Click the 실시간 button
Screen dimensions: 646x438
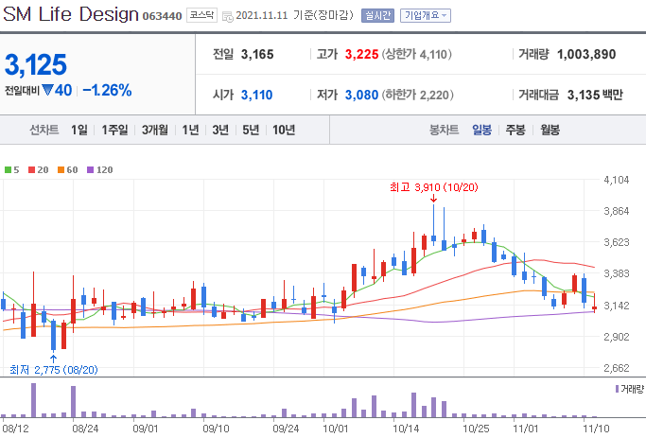coord(377,16)
